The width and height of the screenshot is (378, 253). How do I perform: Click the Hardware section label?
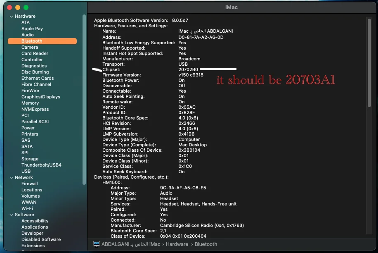[x=25, y=16]
